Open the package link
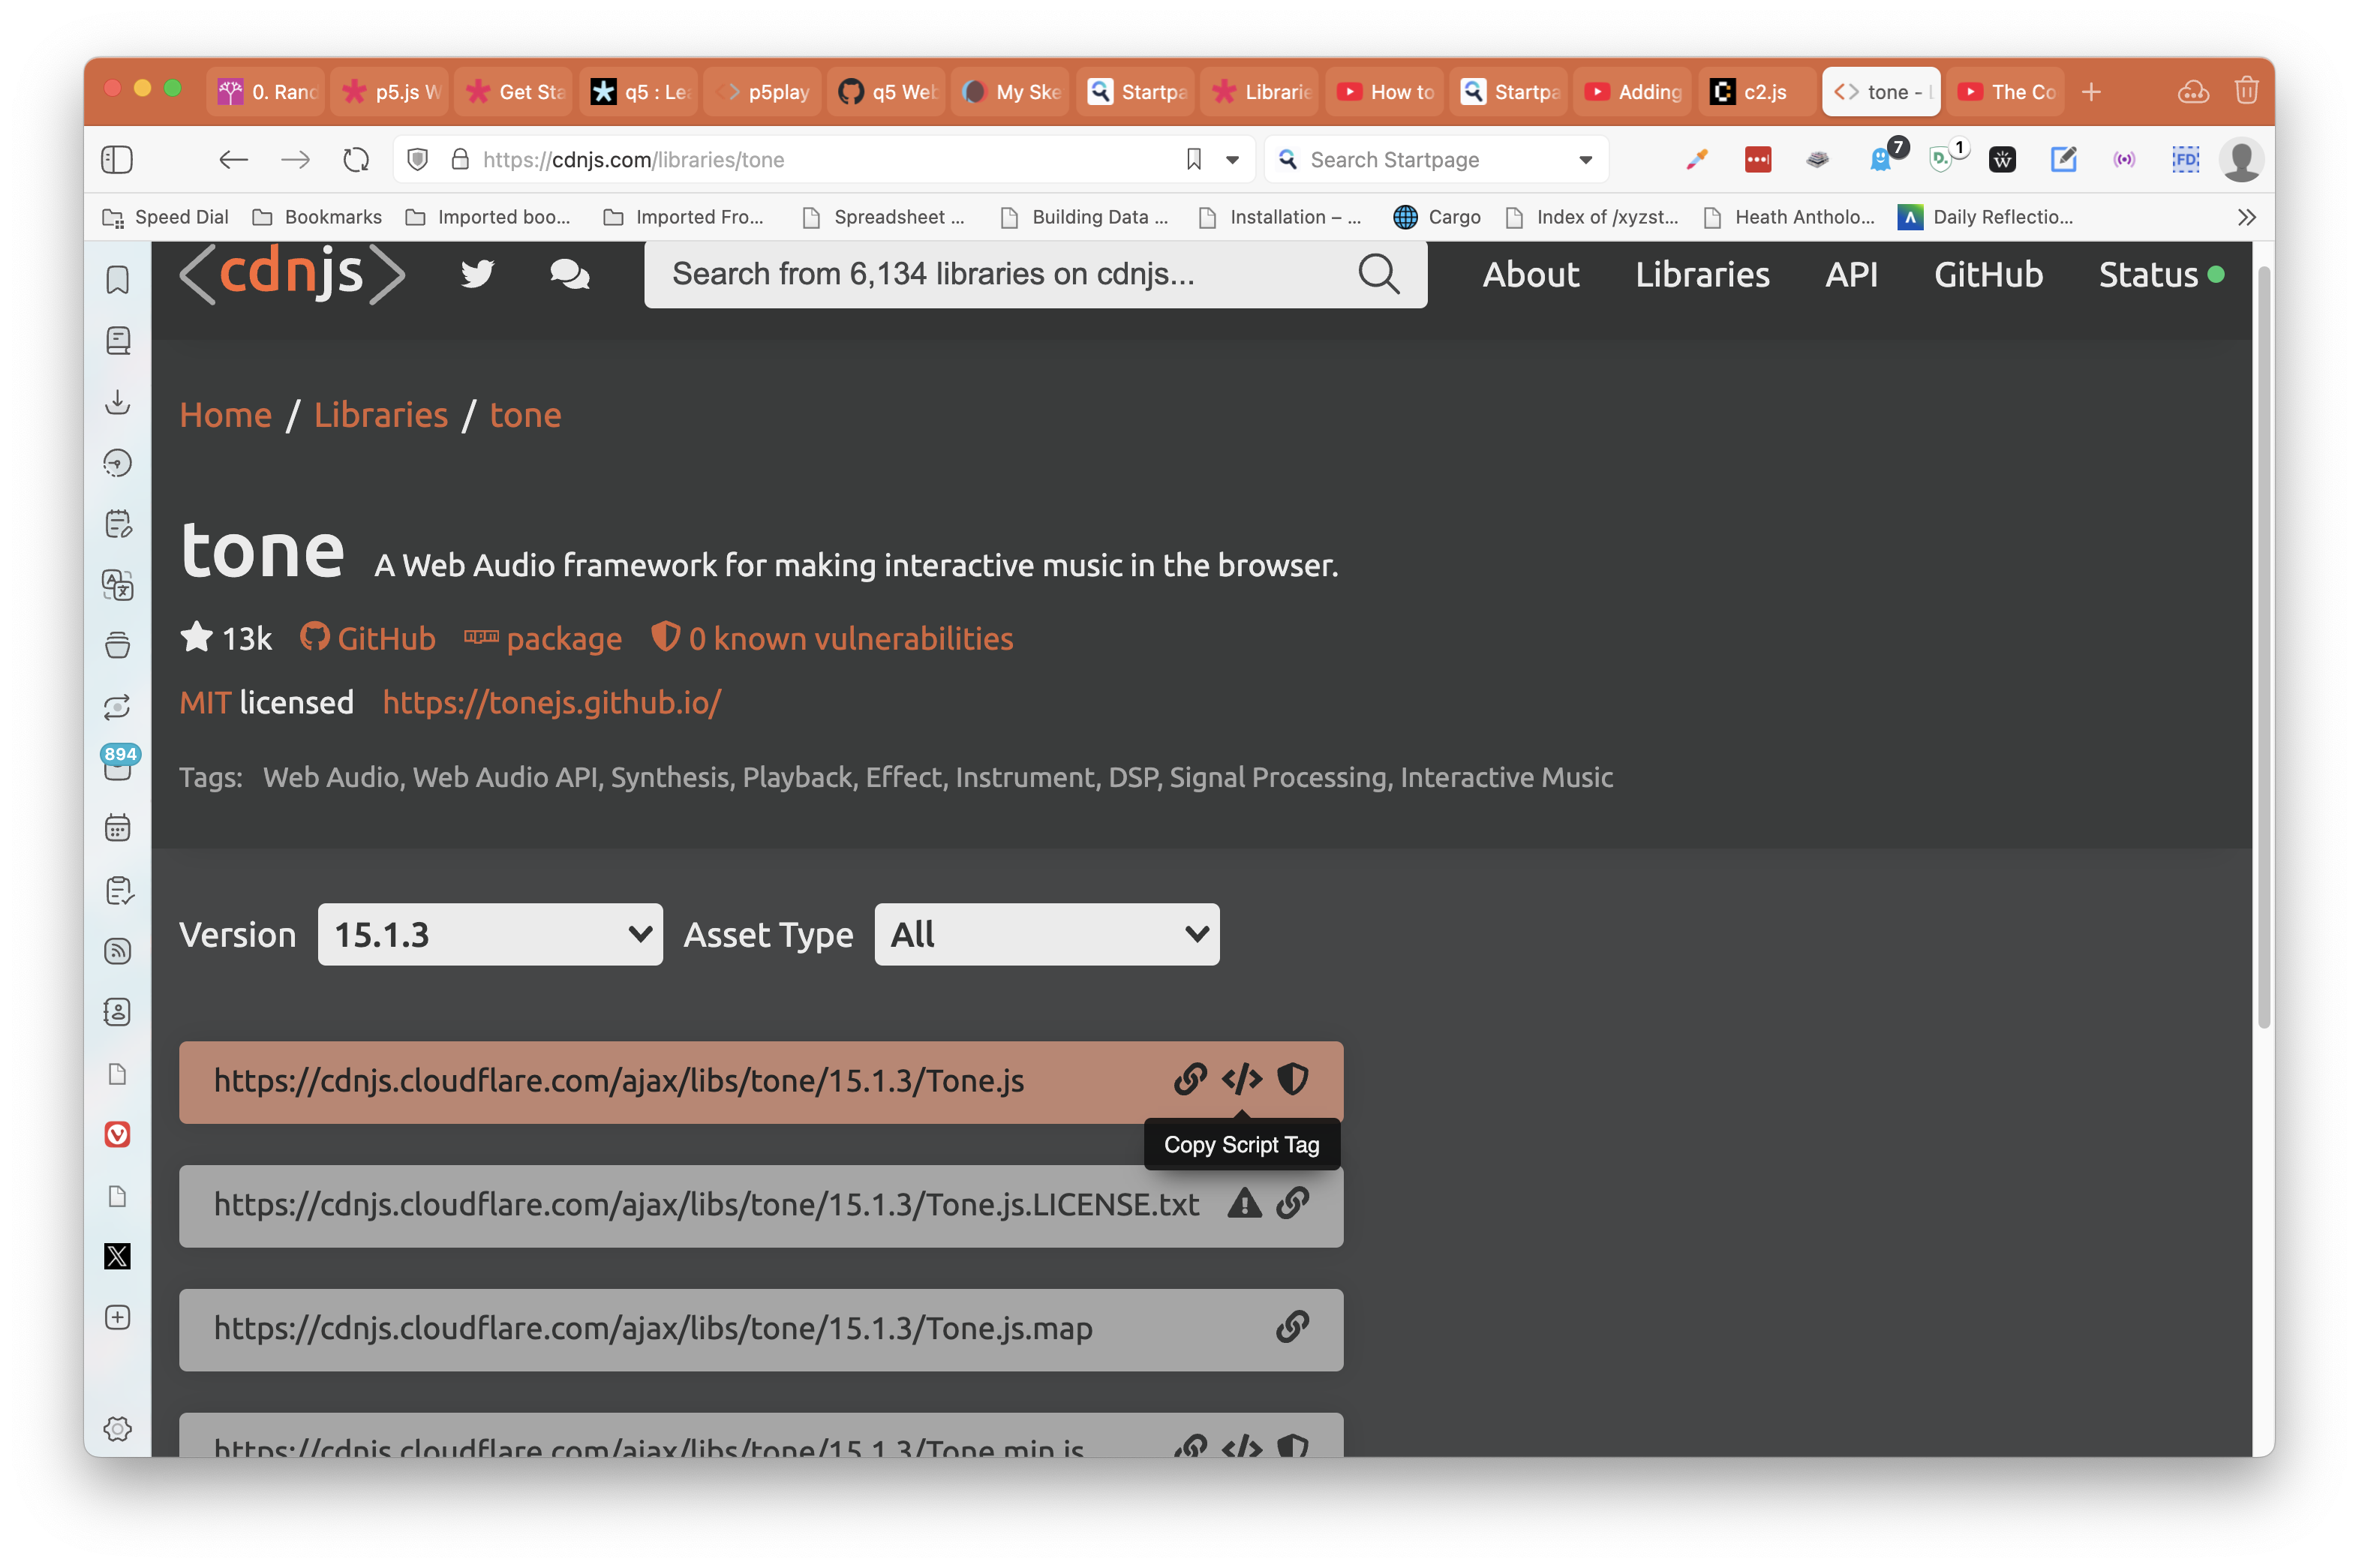This screenshot has width=2359, height=1568. point(543,638)
